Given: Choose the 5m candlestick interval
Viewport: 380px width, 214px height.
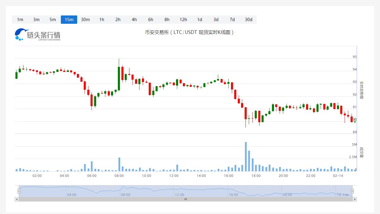Looking at the screenshot, I should point(53,20).
